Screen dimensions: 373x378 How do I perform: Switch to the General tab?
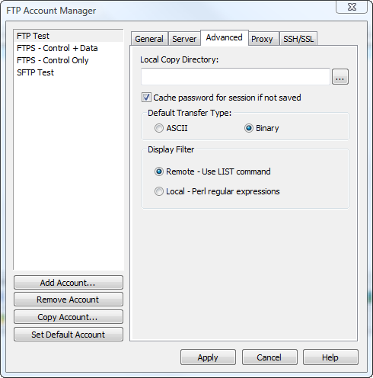click(x=149, y=39)
